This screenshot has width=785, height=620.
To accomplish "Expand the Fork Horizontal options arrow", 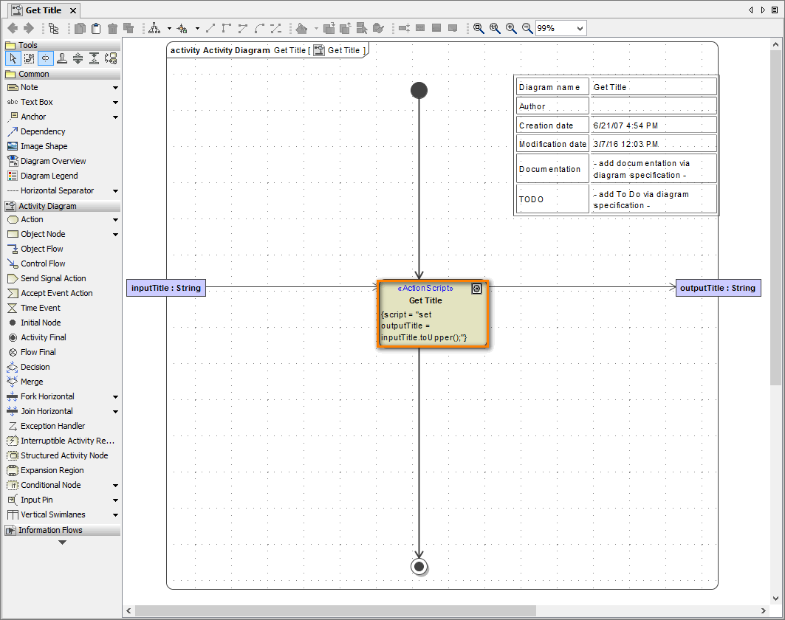I will (114, 396).
